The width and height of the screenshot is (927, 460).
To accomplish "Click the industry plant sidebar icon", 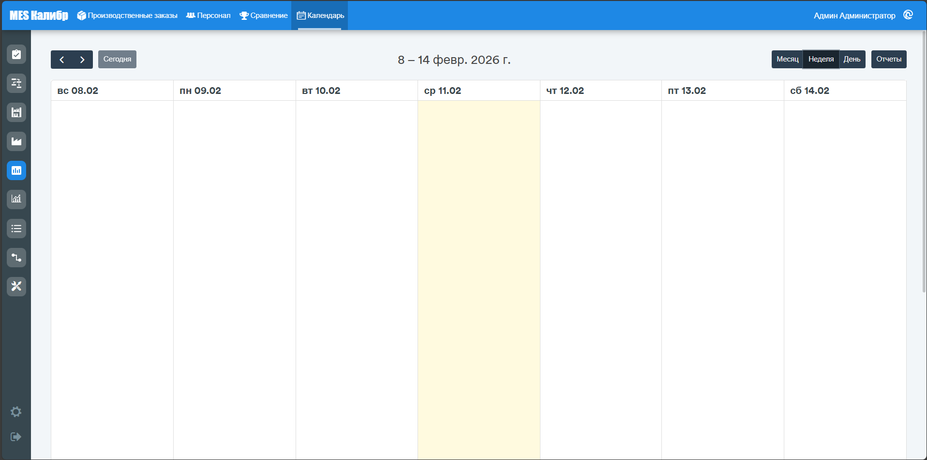I will coord(16,141).
